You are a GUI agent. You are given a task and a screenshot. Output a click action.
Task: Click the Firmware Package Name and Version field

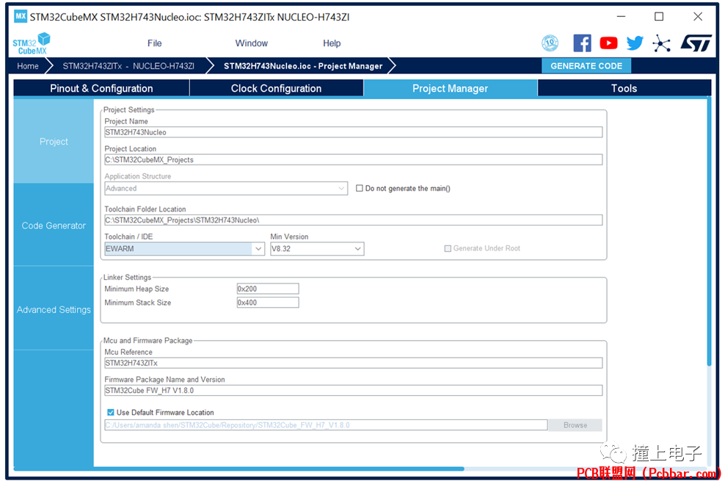tap(353, 391)
